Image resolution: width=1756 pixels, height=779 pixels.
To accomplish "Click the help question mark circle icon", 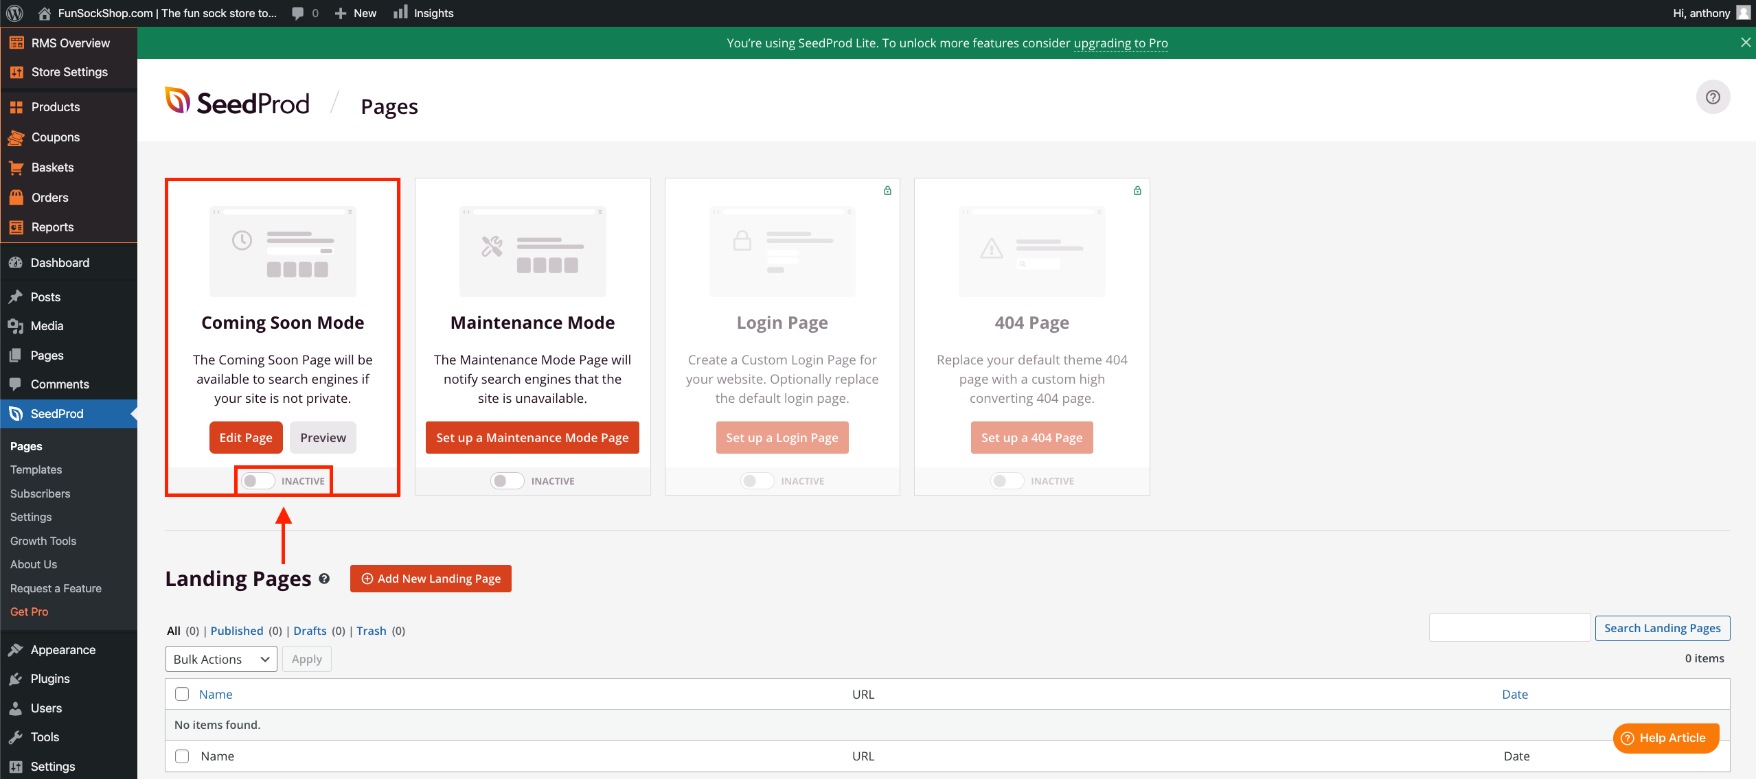I will (1713, 97).
